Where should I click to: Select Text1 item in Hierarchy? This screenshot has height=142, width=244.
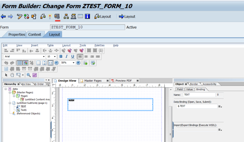click(24, 110)
